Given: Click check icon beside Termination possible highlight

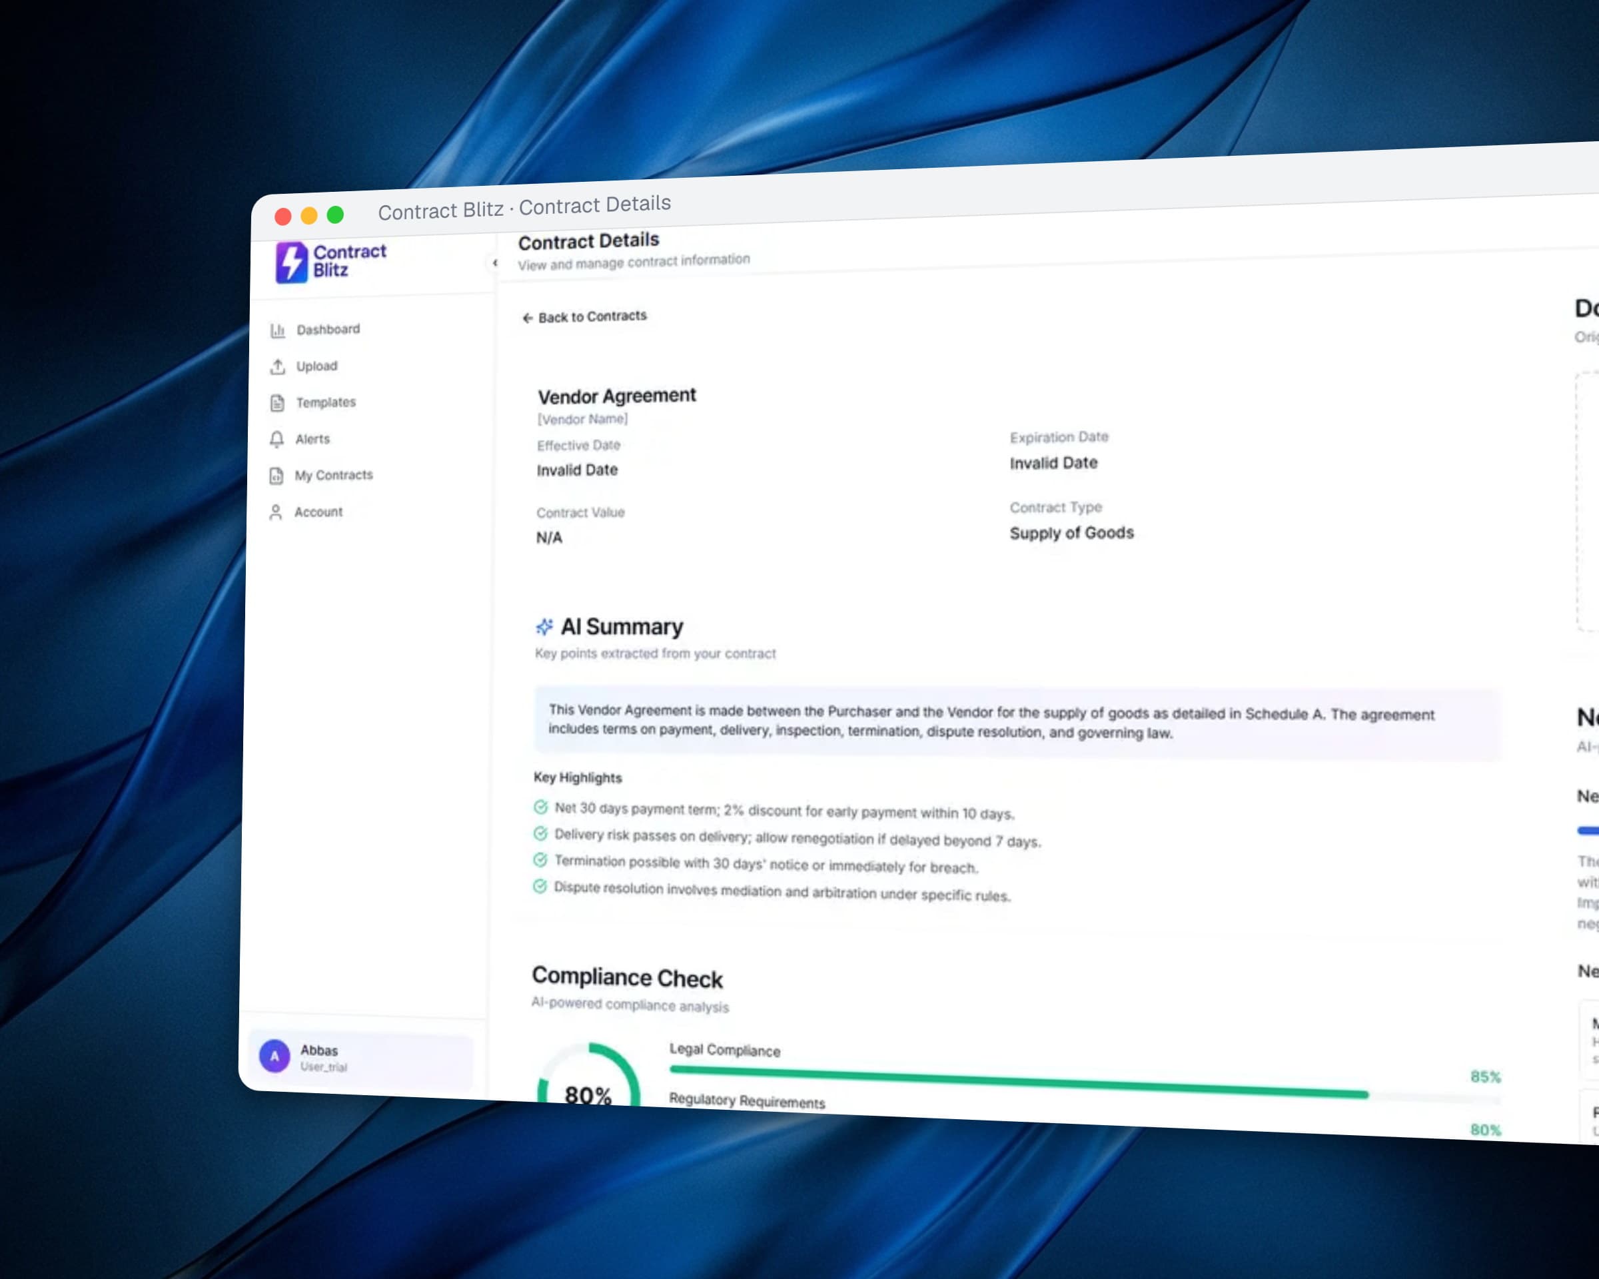Looking at the screenshot, I should click(x=540, y=860).
